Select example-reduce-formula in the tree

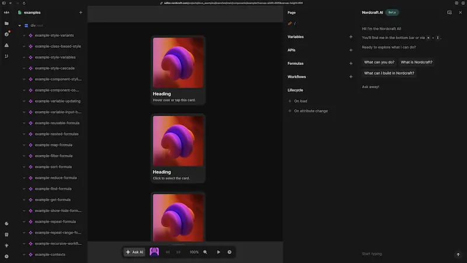point(55,178)
